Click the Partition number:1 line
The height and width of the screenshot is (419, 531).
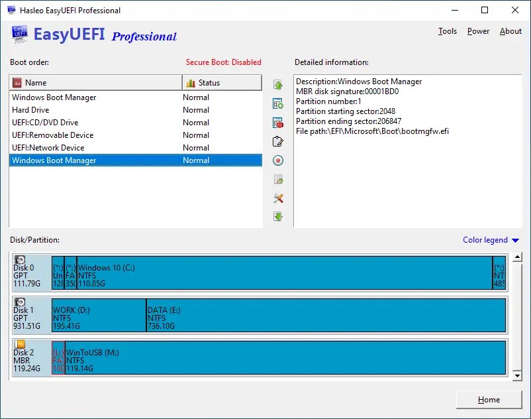click(x=328, y=101)
